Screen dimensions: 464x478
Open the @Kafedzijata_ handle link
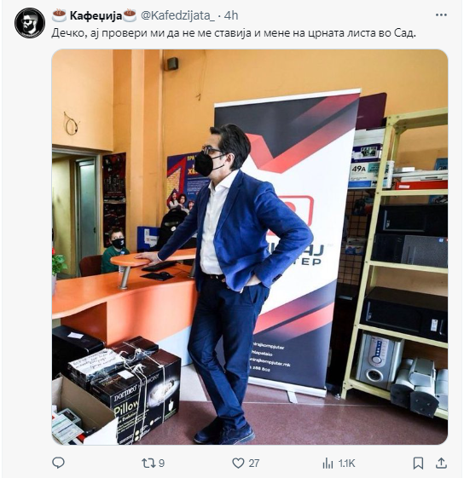click(x=177, y=15)
